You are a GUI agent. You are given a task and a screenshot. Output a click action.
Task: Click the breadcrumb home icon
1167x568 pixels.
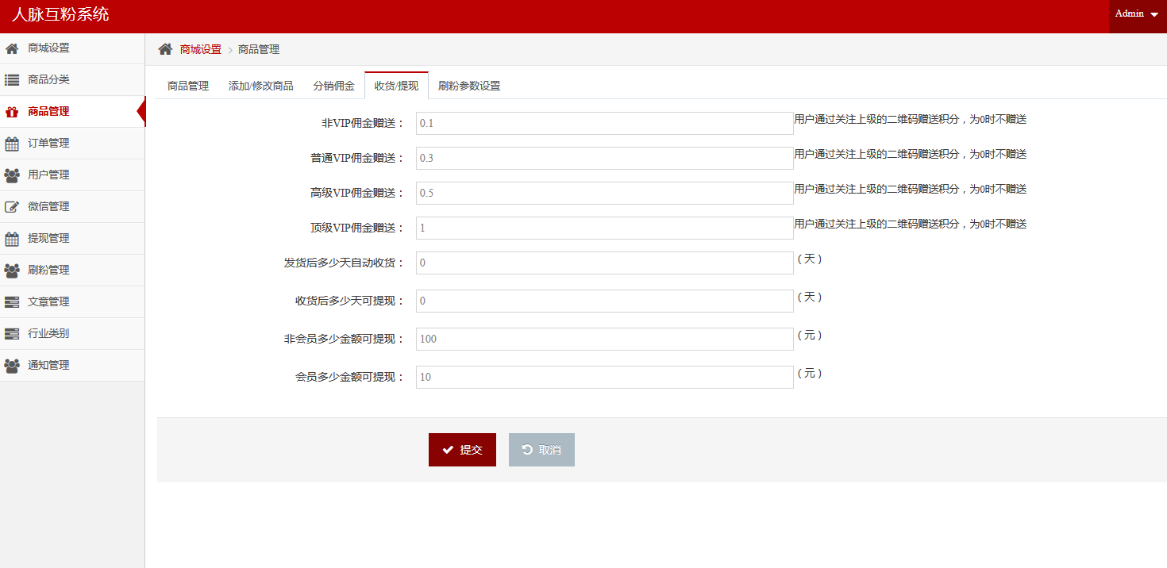point(165,49)
